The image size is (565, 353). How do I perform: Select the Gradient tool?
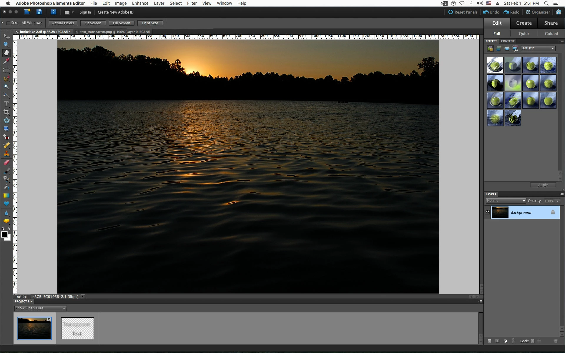tap(6, 196)
